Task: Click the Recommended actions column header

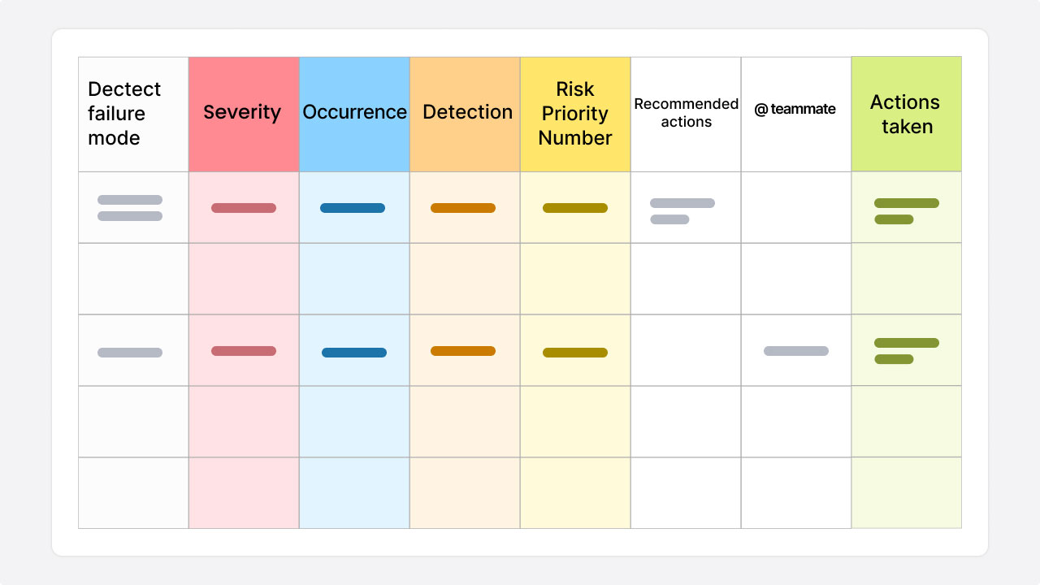Action: point(686,114)
